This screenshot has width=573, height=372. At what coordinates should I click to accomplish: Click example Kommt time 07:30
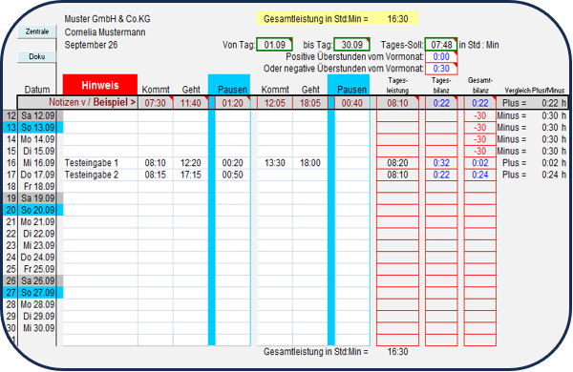tap(156, 103)
